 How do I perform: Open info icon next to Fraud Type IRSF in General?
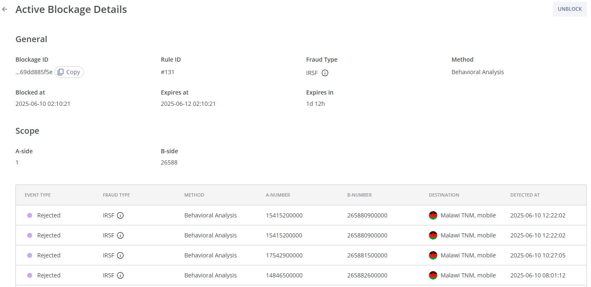coord(325,73)
